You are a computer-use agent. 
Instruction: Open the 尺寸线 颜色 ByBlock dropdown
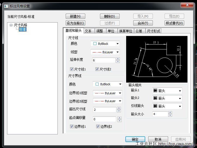click(x=117, y=44)
